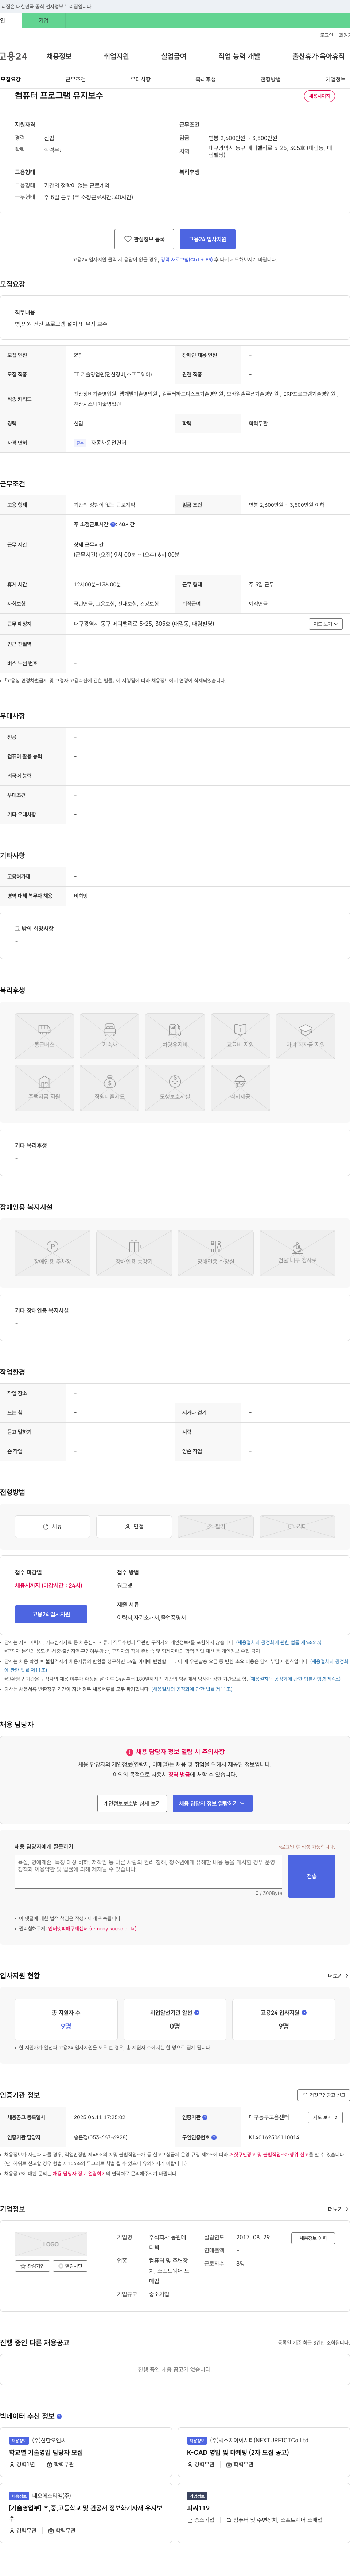The height and width of the screenshot is (2576, 350).
Task: Click the 기숙사 benefit icon
Action: click(x=110, y=1035)
